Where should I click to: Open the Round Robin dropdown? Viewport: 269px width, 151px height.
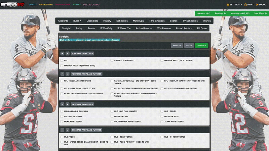184,28
